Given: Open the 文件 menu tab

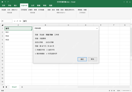Looking at the screenshot, I should (4, 6).
